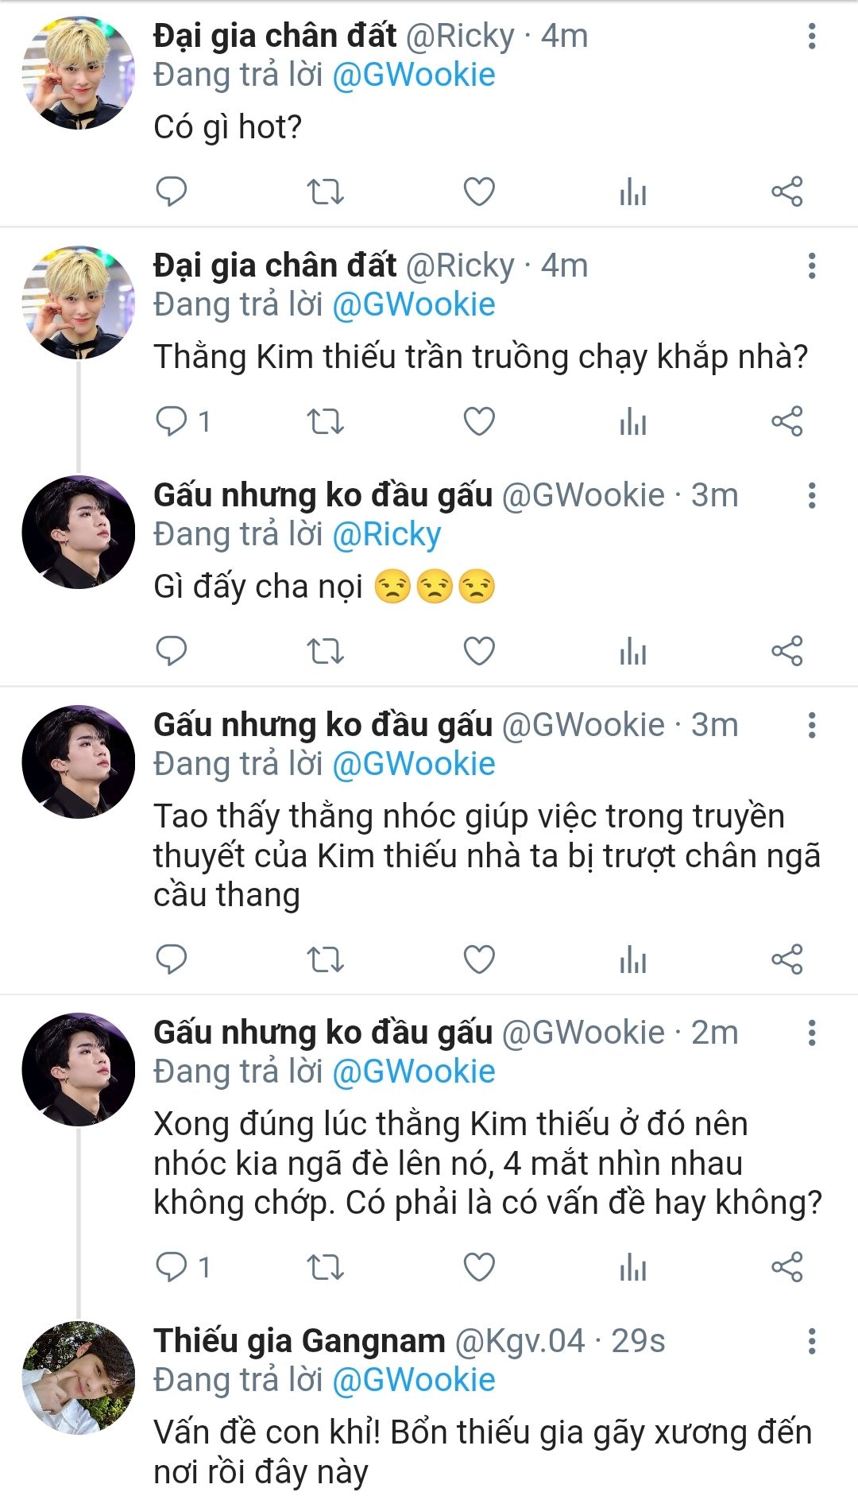Retweet the "Có gì hot?" tweet
The height and width of the screenshot is (1496, 858).
325,192
